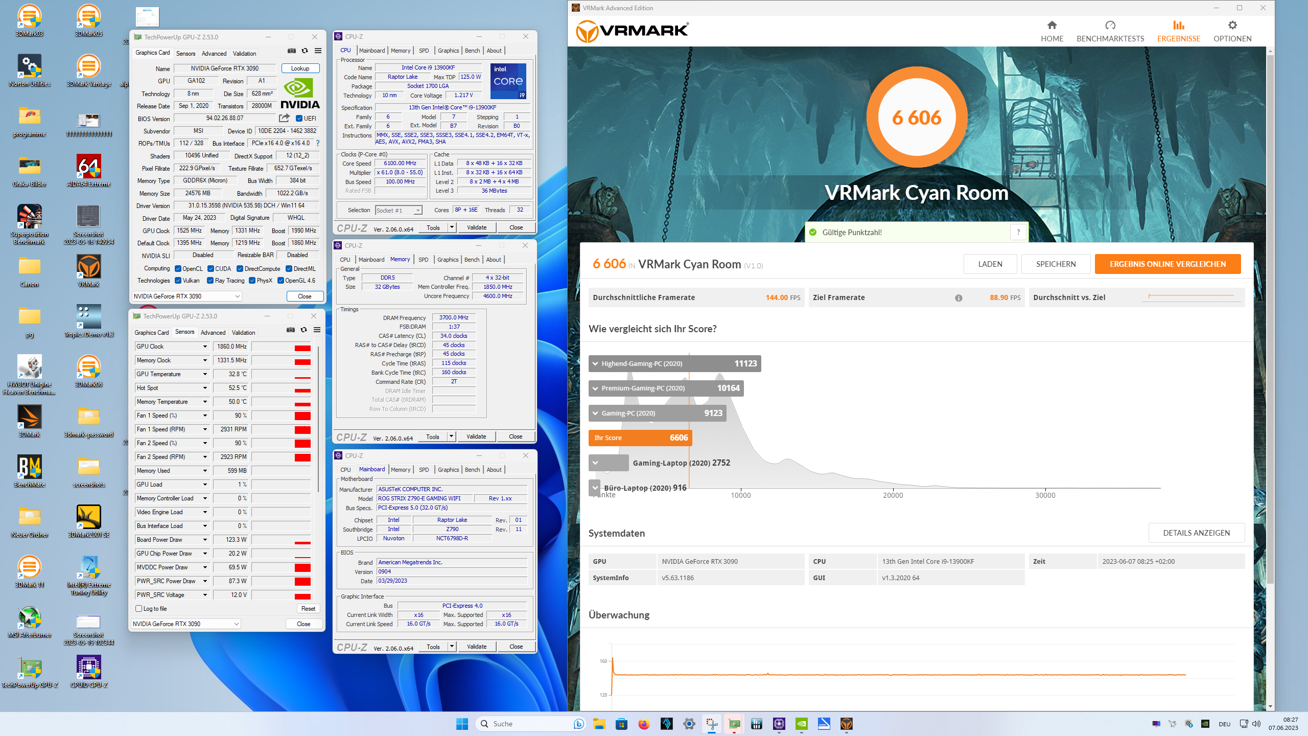Toggle the DirectML checkbox
Viewport: 1308px width, 736px height.
289,269
